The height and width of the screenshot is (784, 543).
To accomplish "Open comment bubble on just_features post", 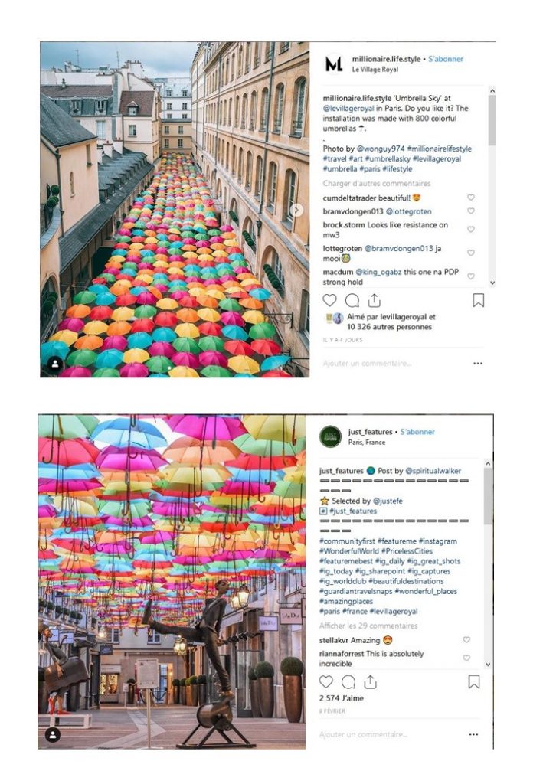I will [348, 682].
